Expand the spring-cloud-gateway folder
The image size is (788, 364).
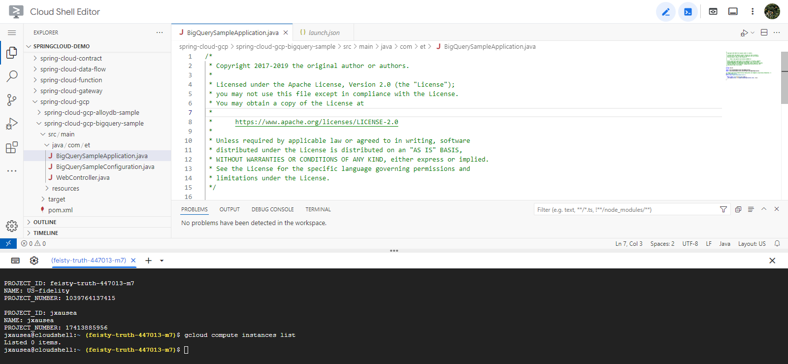pos(97,91)
